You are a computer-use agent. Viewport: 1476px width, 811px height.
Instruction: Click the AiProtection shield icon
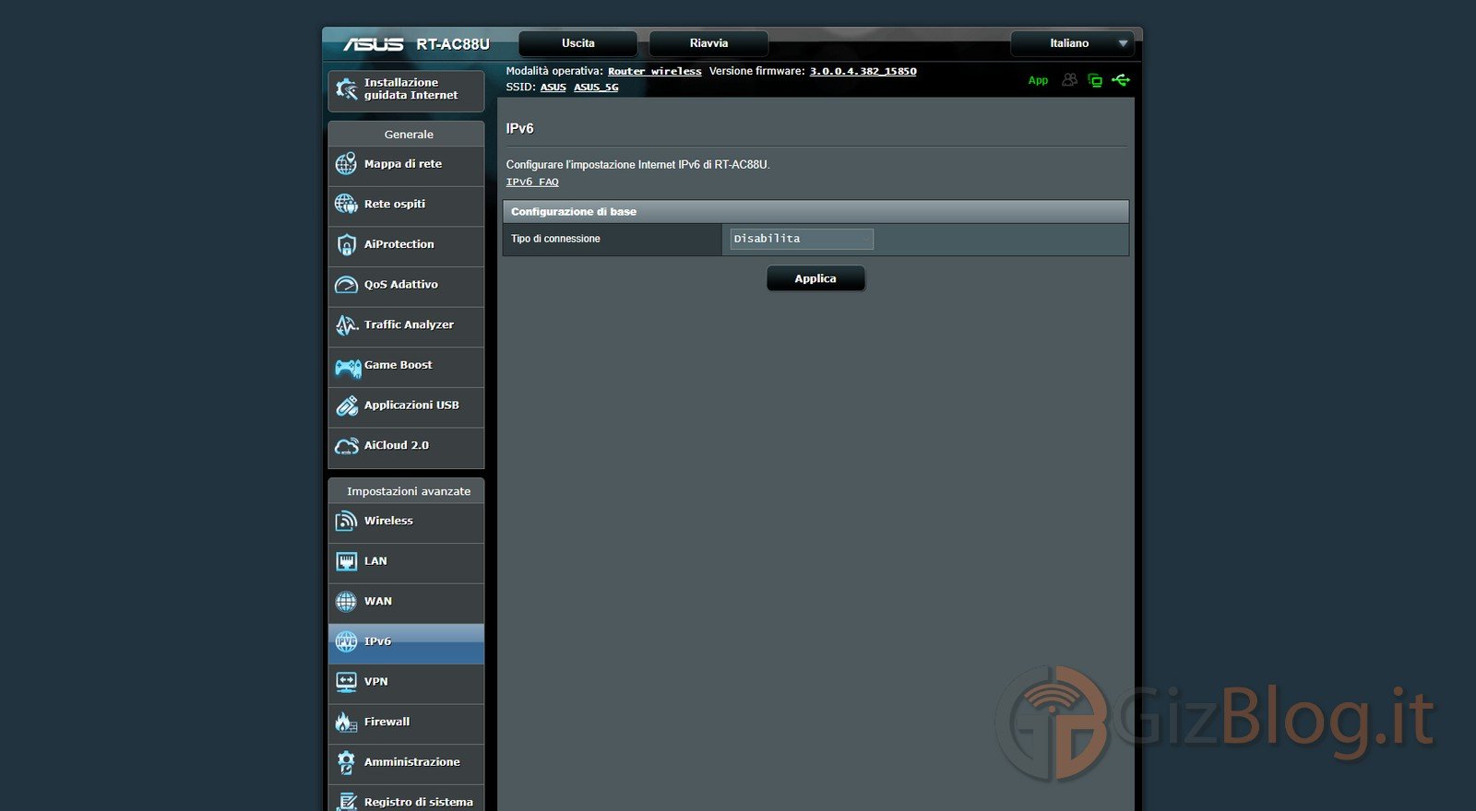tap(346, 244)
